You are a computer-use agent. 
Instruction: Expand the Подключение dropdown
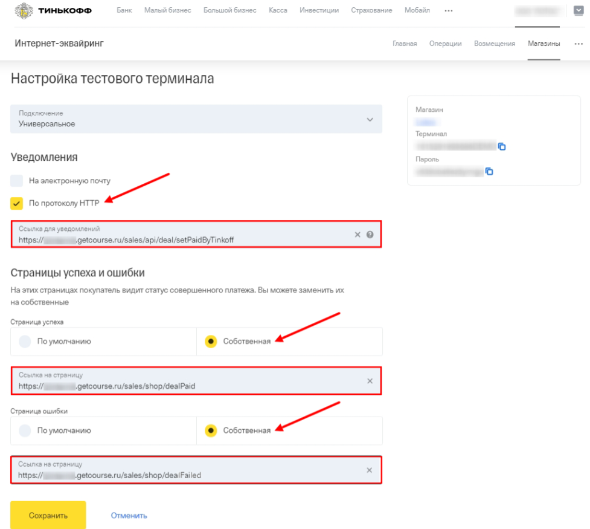point(196,119)
